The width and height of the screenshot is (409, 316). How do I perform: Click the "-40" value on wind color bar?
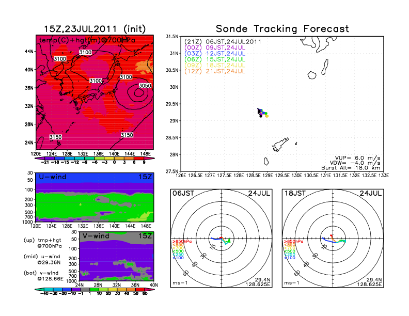[44, 293]
